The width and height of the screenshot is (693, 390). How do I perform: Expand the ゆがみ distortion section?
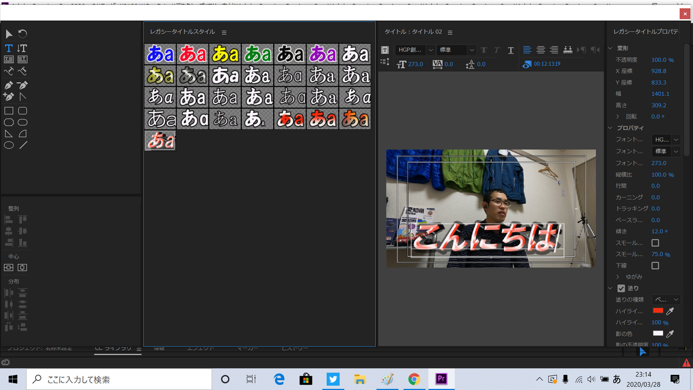[617, 277]
